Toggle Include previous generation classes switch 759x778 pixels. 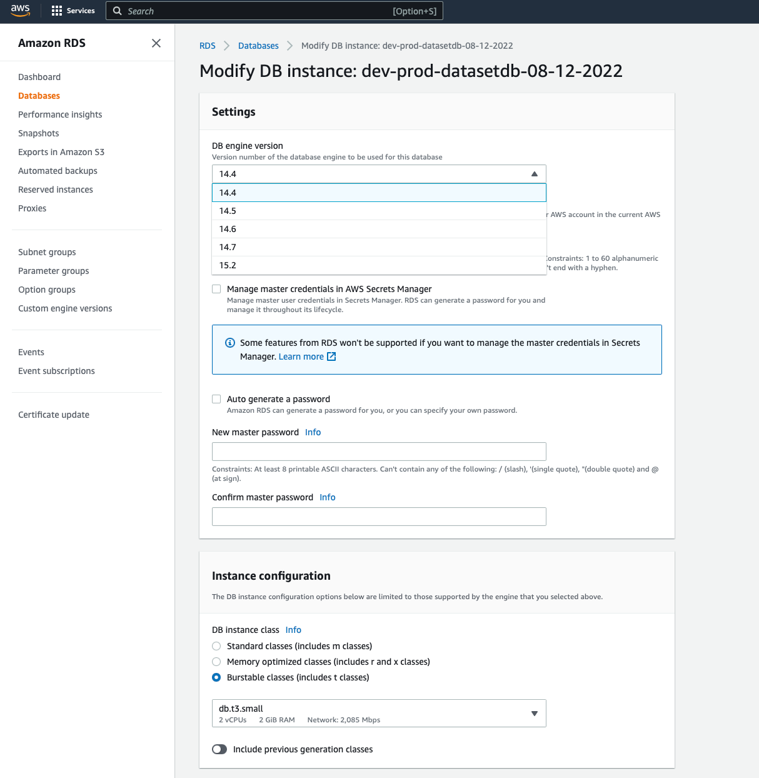click(219, 749)
